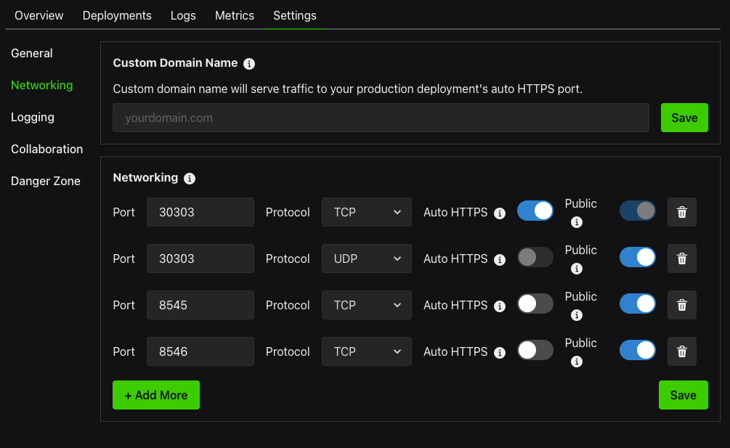Open Protocol dropdown for port 30303 UDP
Viewport: 730px width, 448px height.
tap(366, 258)
